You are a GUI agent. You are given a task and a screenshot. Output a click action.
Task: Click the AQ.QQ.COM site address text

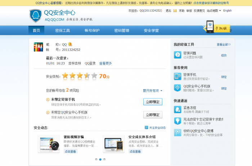pos(54,19)
